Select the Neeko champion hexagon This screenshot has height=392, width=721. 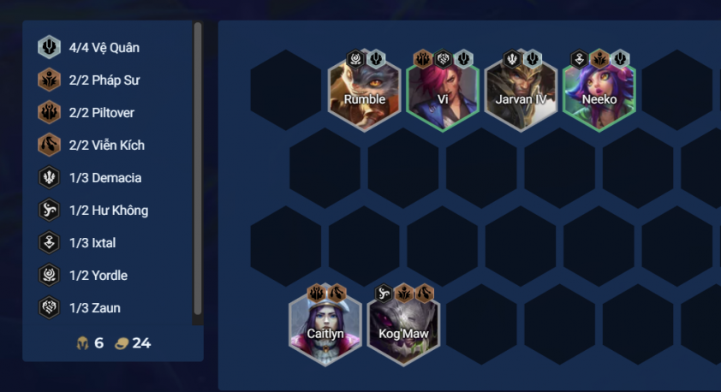pyautogui.click(x=599, y=91)
